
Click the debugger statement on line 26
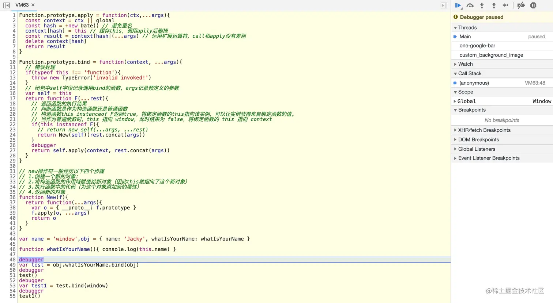(44, 145)
